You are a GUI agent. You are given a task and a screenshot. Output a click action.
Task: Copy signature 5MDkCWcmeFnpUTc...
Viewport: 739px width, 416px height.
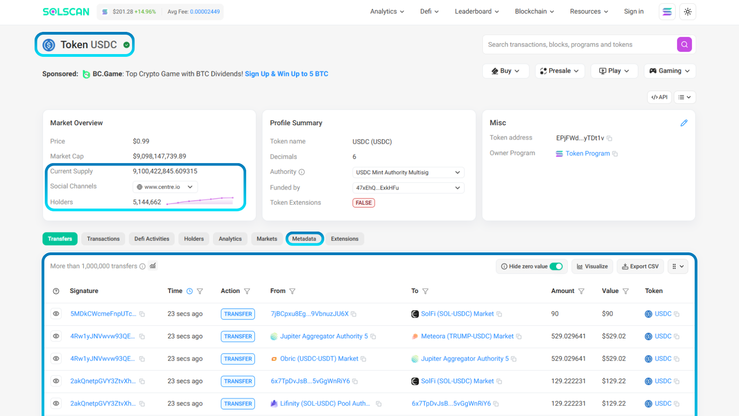click(142, 314)
